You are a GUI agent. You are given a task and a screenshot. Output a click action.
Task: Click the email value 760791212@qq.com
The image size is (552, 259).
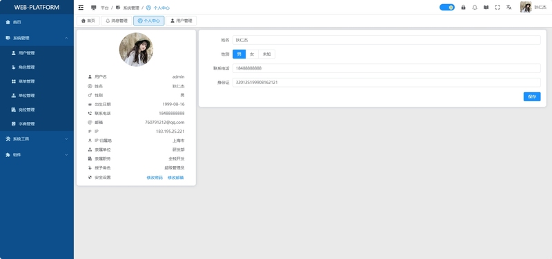coord(165,123)
